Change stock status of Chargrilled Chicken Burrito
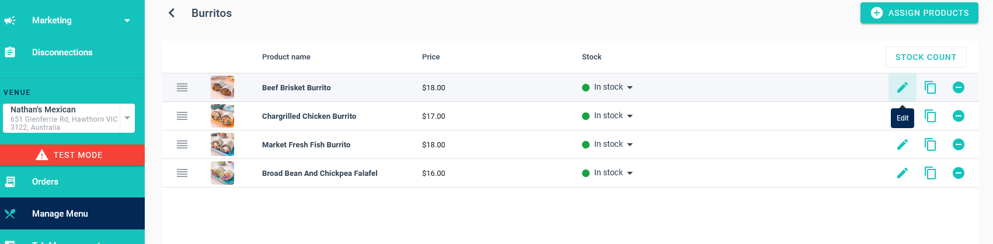Viewport: 993px width, 244px height. pyautogui.click(x=608, y=116)
